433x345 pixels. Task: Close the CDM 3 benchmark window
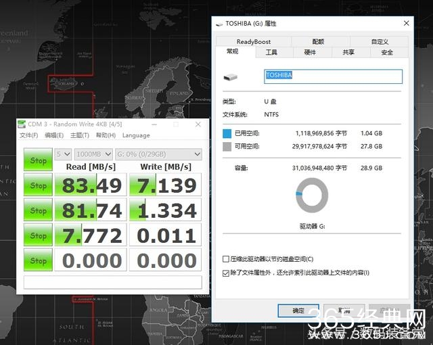pyautogui.click(x=198, y=124)
